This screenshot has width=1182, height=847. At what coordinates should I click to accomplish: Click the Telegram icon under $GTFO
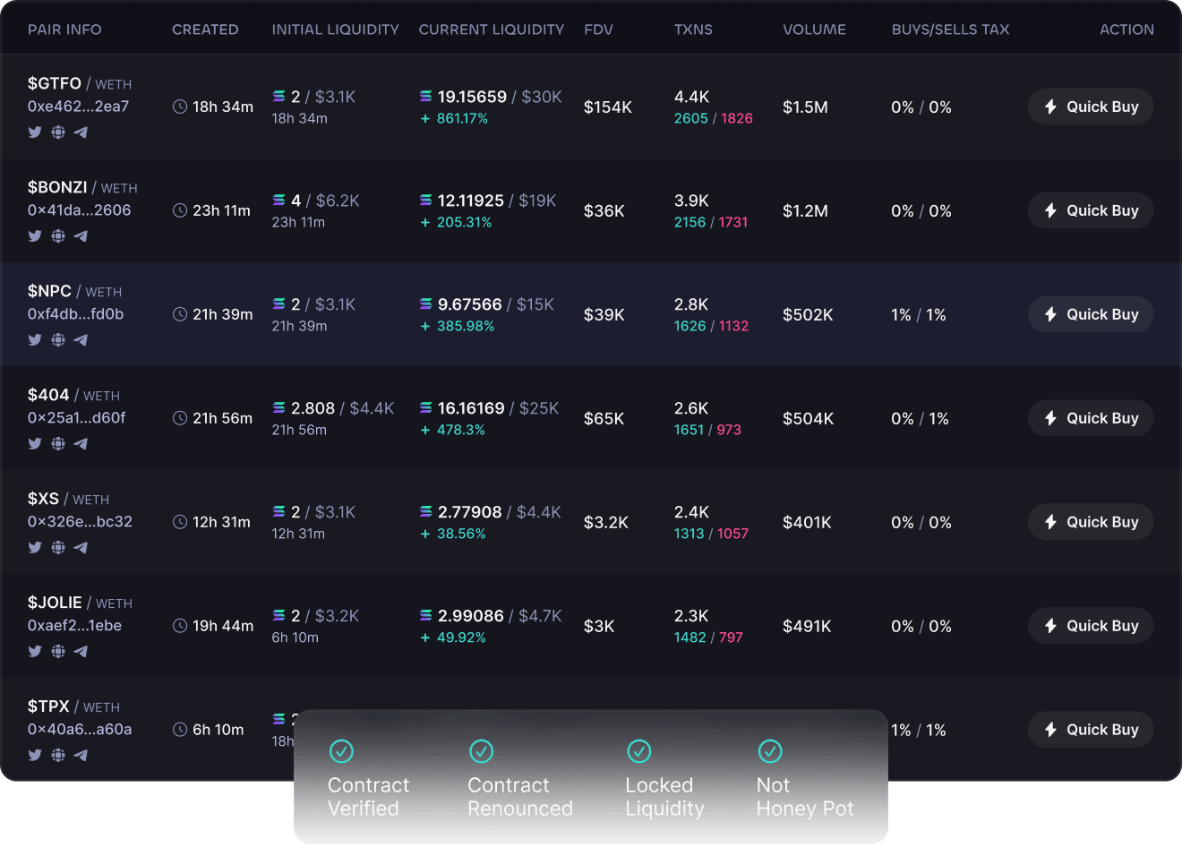[81, 133]
